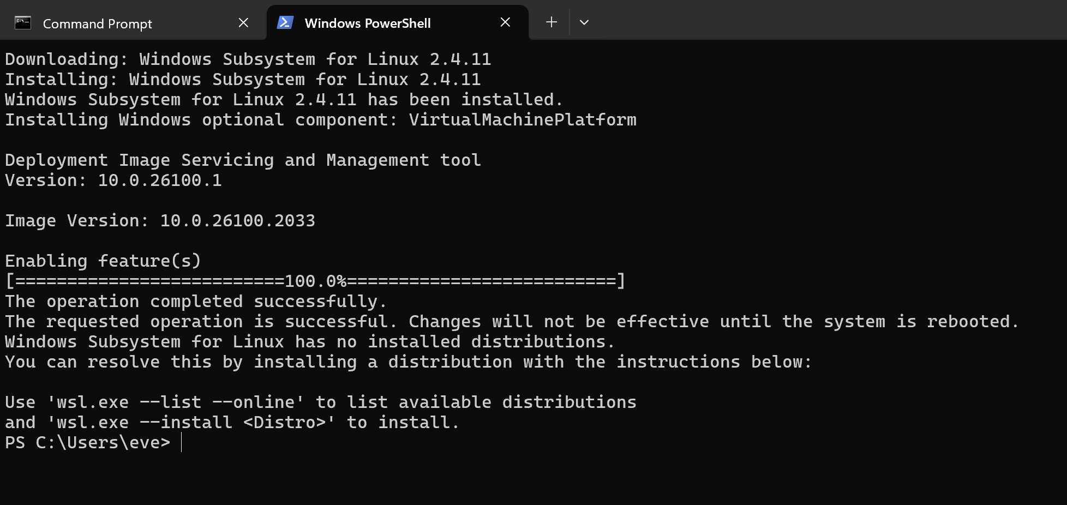Click the Command Prompt tab icon
The height and width of the screenshot is (505, 1067).
pos(23,23)
